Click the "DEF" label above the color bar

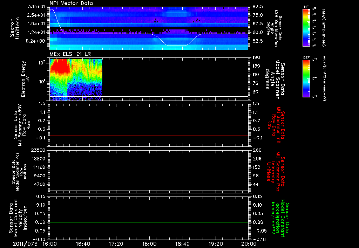click(306, 58)
